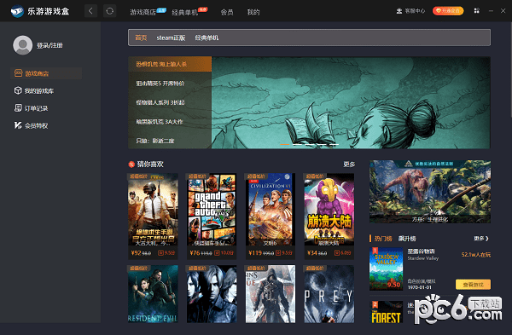
Task: Open 会员特权 icon in sidebar
Action: (18, 125)
